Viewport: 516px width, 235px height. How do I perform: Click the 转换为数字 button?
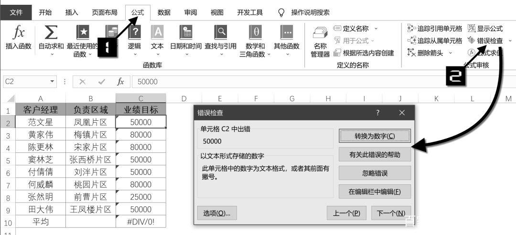coord(375,136)
